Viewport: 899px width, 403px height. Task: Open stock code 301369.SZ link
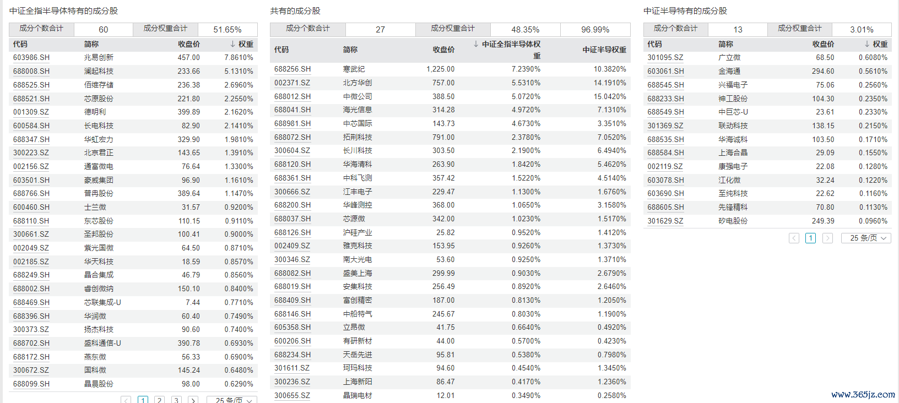[665, 126]
